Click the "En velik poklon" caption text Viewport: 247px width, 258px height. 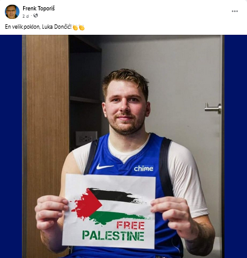coord(23,27)
